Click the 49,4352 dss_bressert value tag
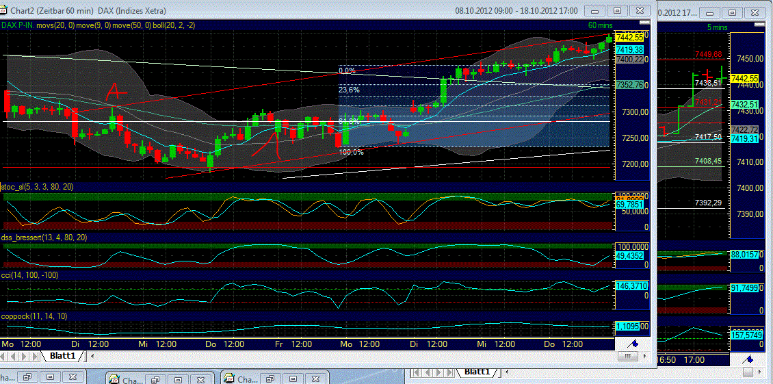 [x=629, y=255]
